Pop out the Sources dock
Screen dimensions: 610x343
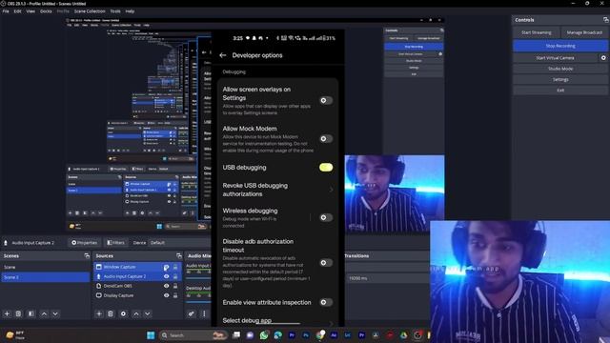pos(178,256)
